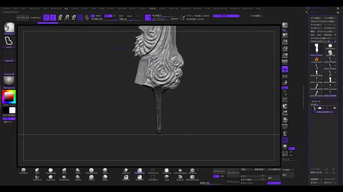This screenshot has height=192, width=343.
Task: Select the Pinch brush
Action: click(105, 171)
